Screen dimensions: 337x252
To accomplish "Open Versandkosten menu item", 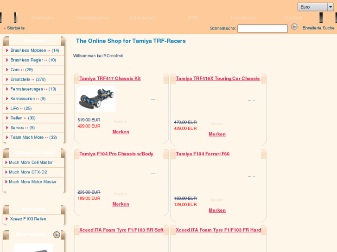I will click(x=92, y=18).
